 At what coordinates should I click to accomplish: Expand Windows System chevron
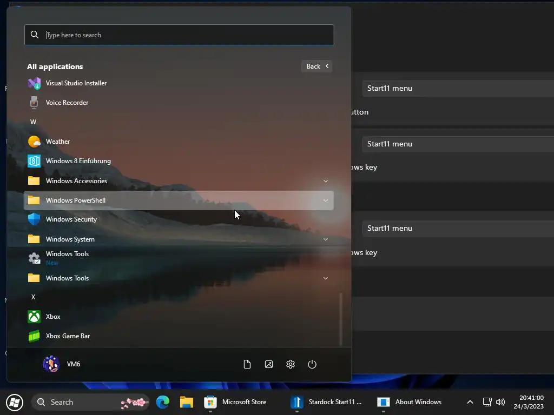pos(325,239)
